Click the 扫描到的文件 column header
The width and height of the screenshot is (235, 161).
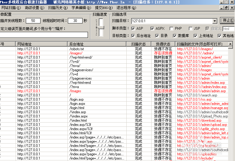click(x=202, y=44)
